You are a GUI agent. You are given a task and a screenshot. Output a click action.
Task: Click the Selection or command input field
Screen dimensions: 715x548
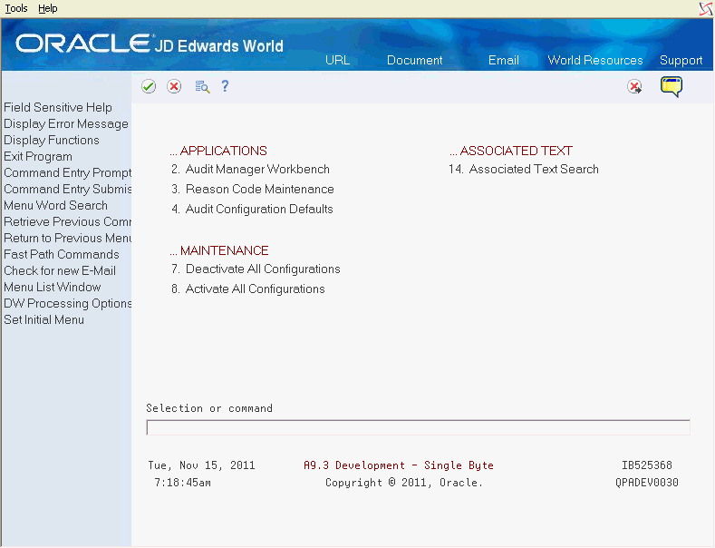pos(418,428)
